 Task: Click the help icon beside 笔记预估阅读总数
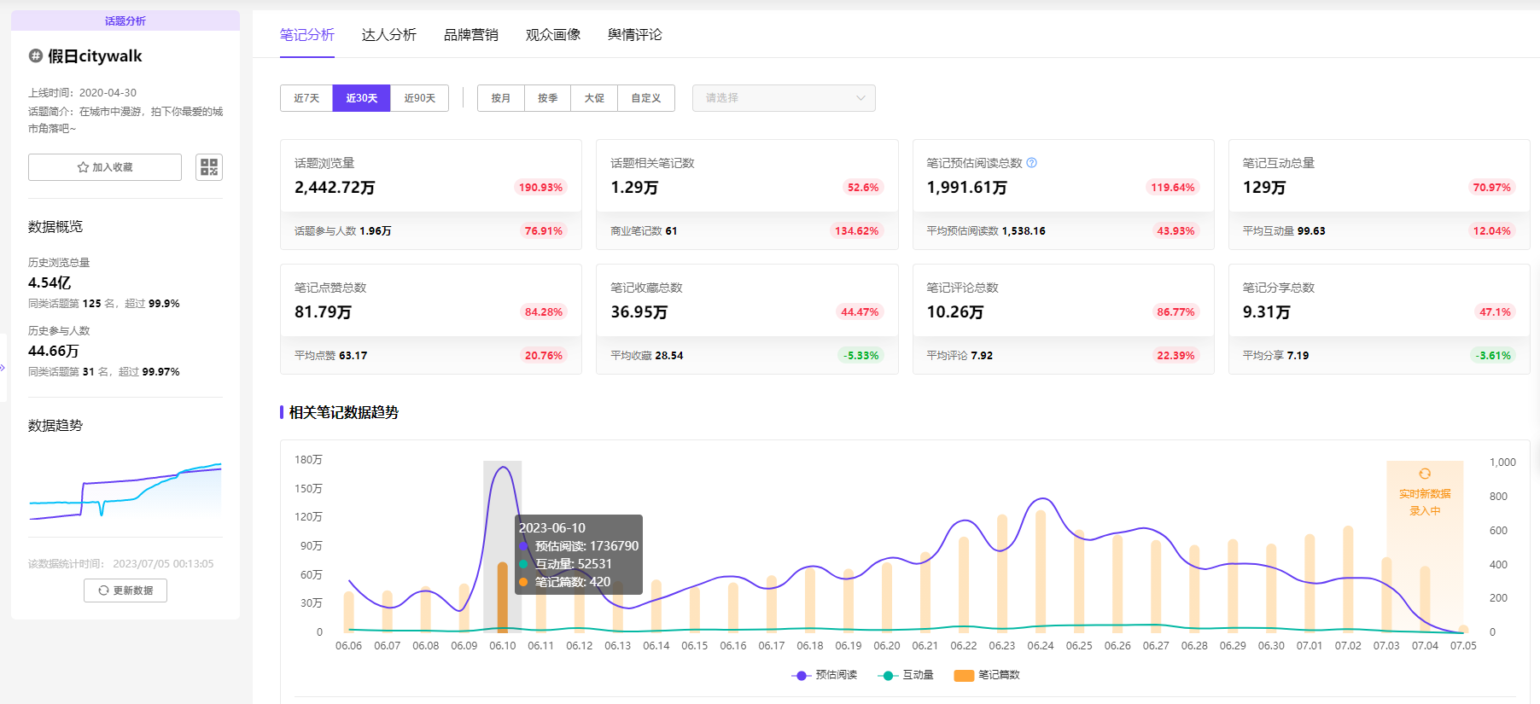1031,163
